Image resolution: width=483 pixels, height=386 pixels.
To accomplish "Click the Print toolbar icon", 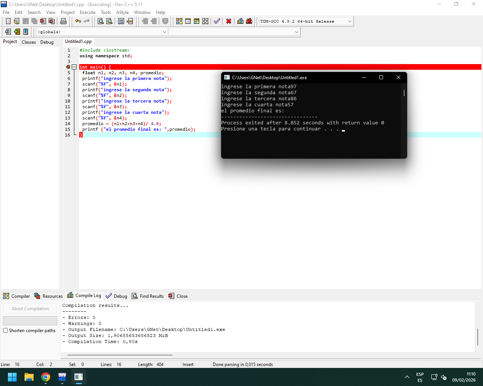I will (63, 21).
